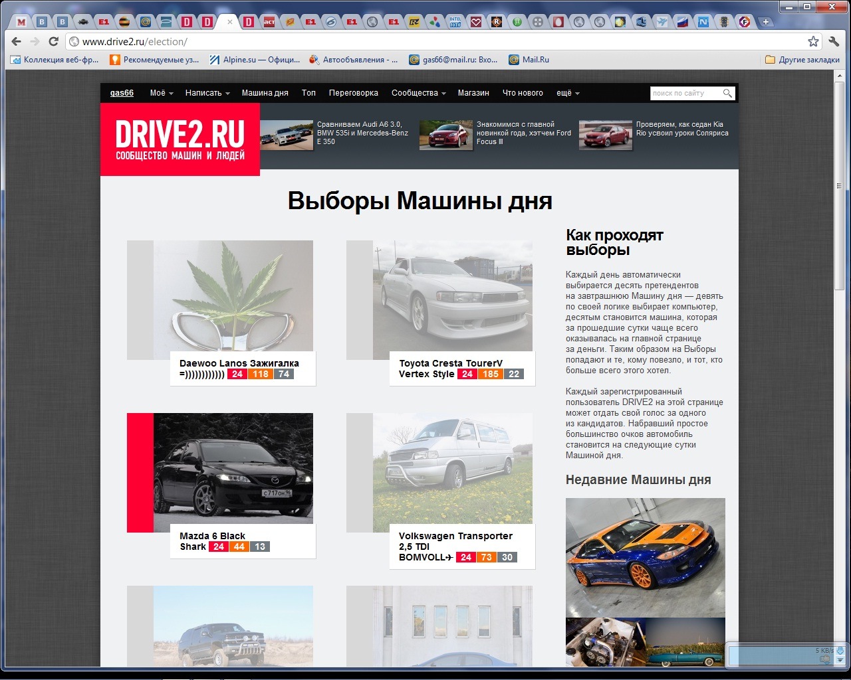
Task: Open the Автообъявления bookmark
Action: pos(354,60)
